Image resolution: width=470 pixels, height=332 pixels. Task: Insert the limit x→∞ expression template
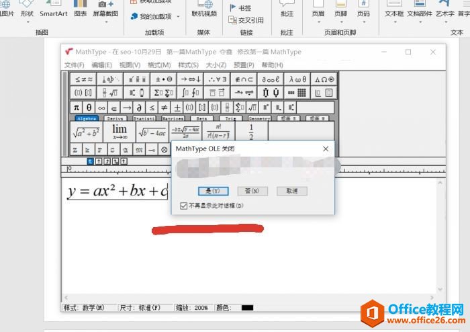tap(120, 131)
